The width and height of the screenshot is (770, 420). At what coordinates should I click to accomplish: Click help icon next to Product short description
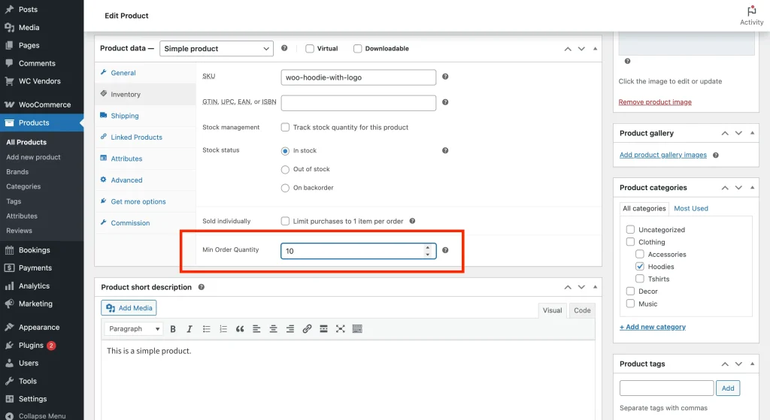(202, 287)
